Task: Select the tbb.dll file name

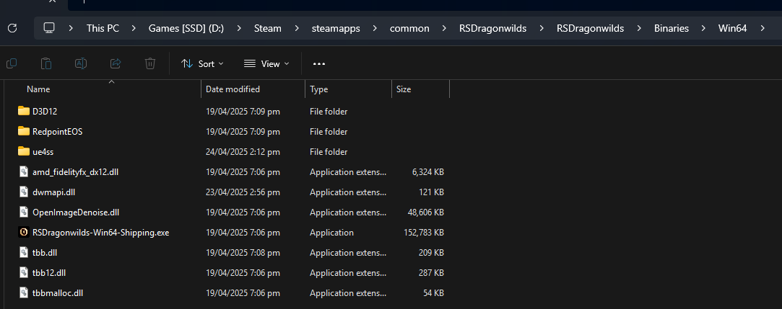Action: click(x=45, y=253)
